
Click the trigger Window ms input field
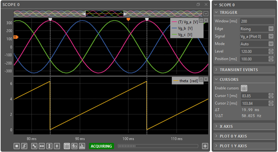click(257, 21)
